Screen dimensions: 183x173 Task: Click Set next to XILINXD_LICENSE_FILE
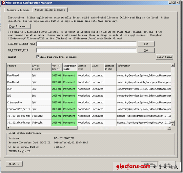pyautogui.click(x=146, y=44)
